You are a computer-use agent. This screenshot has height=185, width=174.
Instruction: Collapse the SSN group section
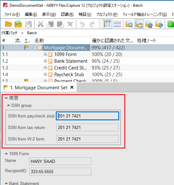pos(8,105)
